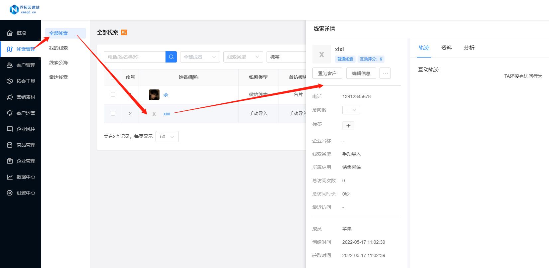Open 企业管理 briefcase icon
This screenshot has height=268, width=549.
[x=10, y=161]
